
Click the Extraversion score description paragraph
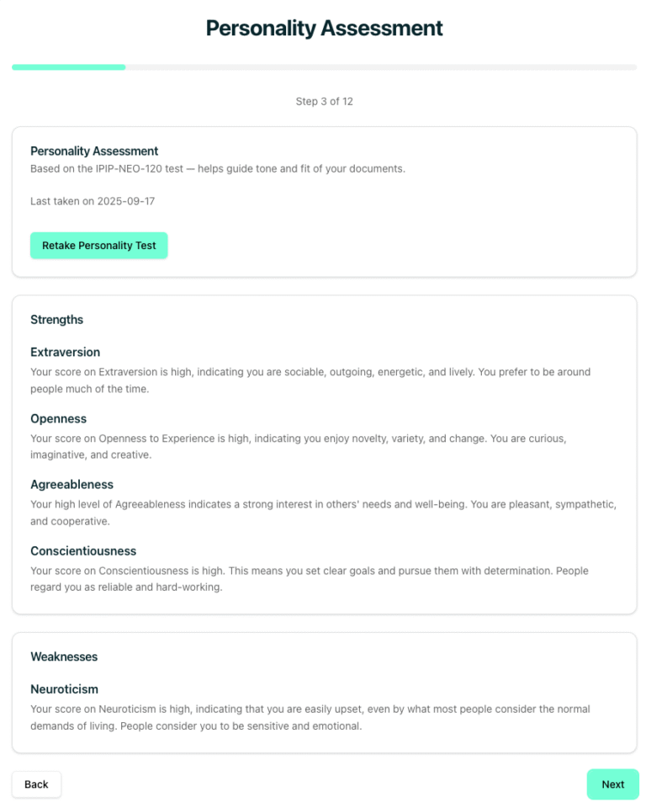pos(310,380)
